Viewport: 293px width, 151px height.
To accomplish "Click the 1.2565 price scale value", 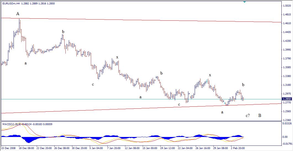I will tap(287, 111).
